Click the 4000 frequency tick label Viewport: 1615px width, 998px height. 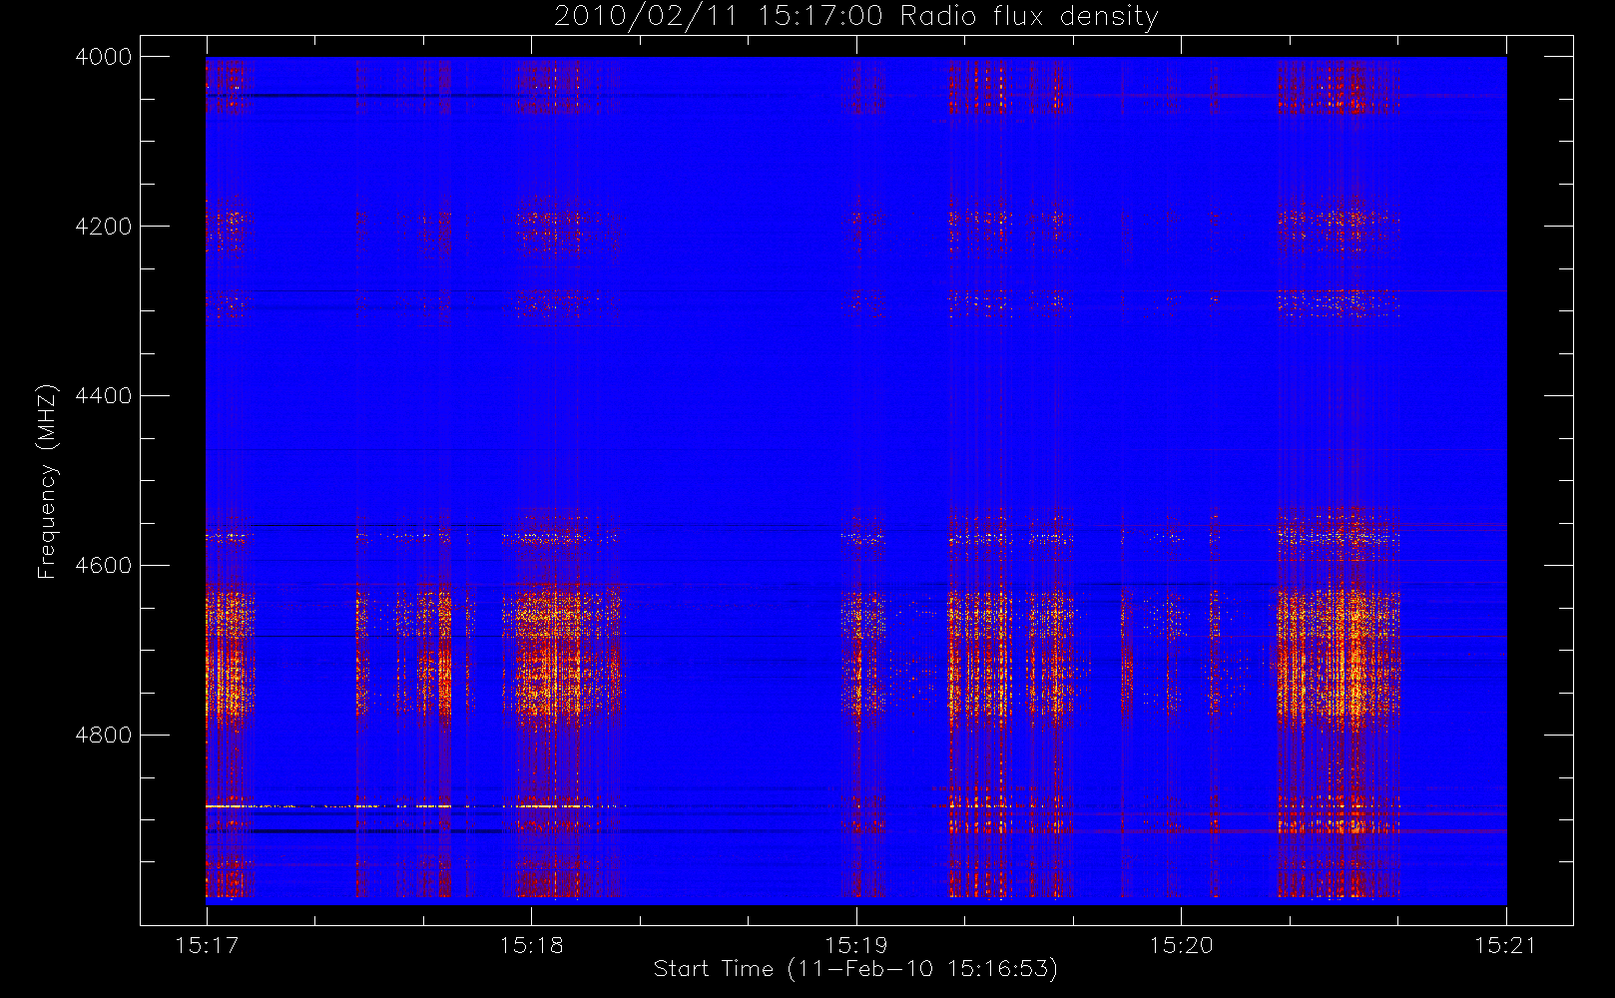click(x=104, y=57)
